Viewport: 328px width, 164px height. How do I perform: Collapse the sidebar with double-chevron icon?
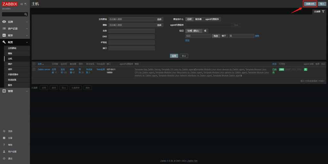point(21,4)
